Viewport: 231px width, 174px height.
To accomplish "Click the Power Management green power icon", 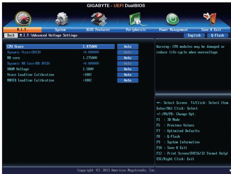I will click(172, 19).
